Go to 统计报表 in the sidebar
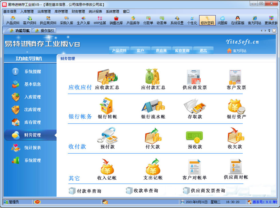 click(32, 148)
